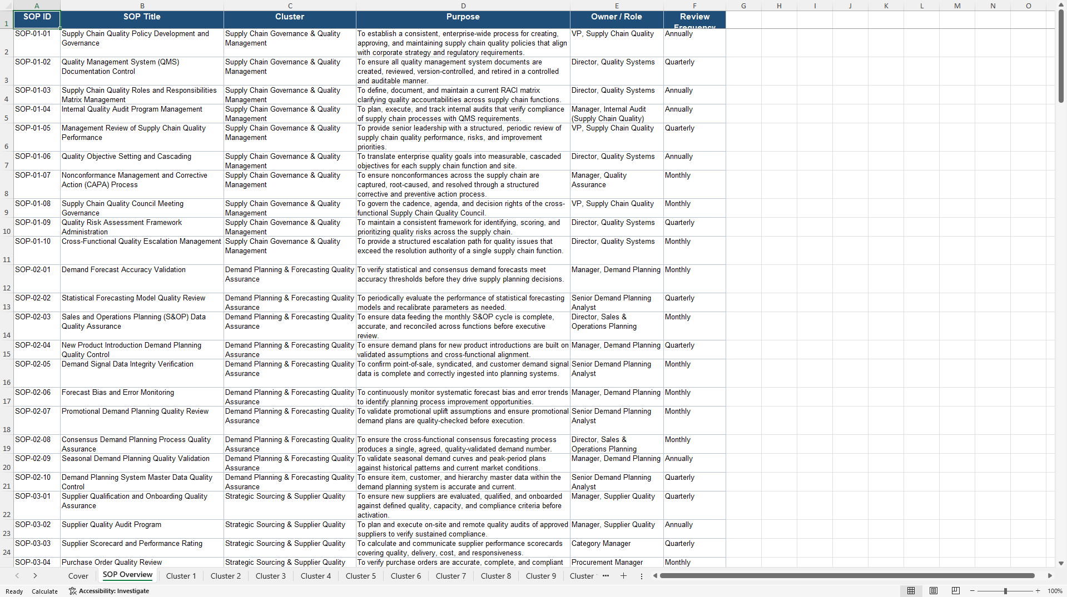Add a new sheet

tap(623, 576)
